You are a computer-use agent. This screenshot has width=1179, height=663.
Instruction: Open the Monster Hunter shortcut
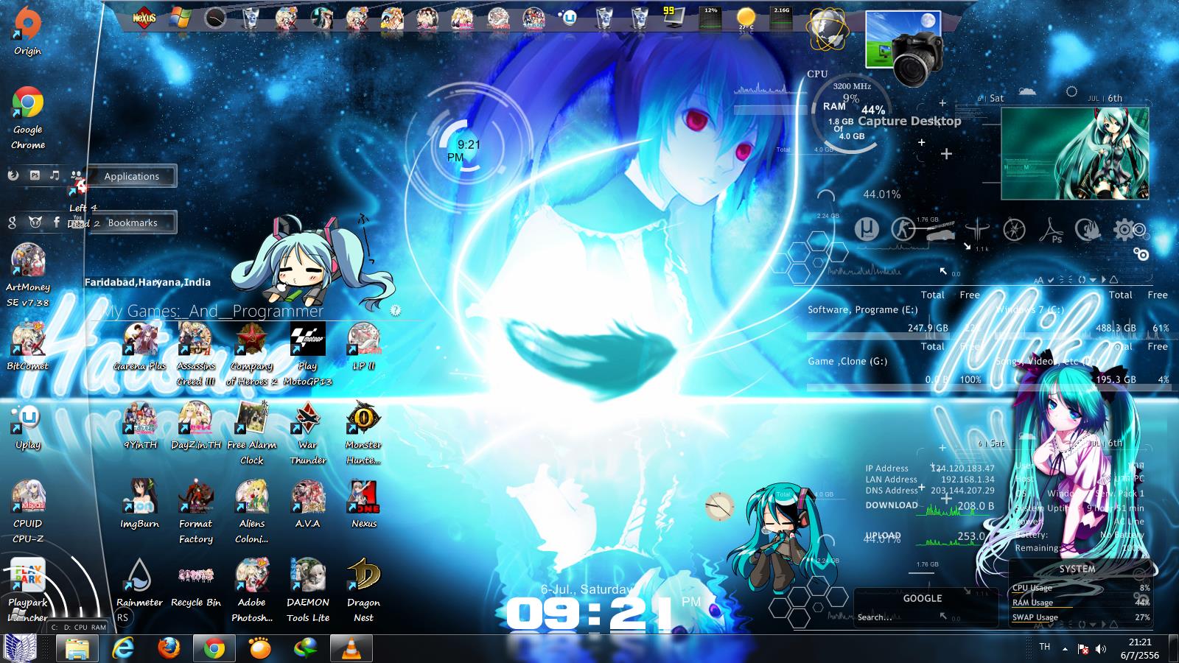363,433
